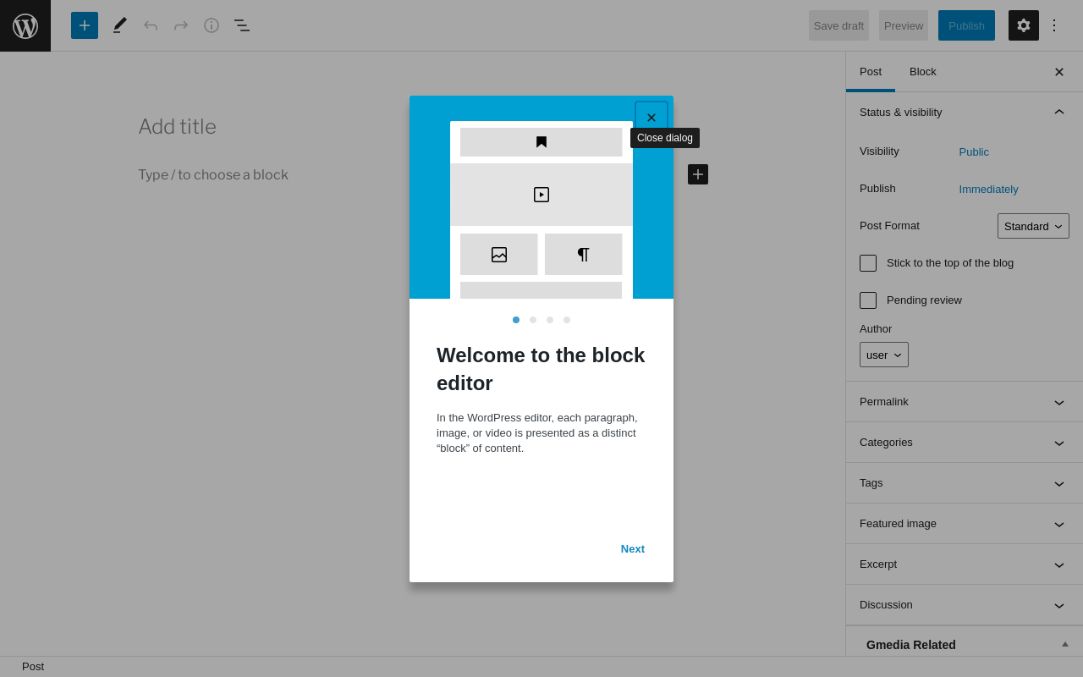This screenshot has width=1083, height=677.
Task: Click Next in the welcome dialog
Action: click(x=633, y=548)
